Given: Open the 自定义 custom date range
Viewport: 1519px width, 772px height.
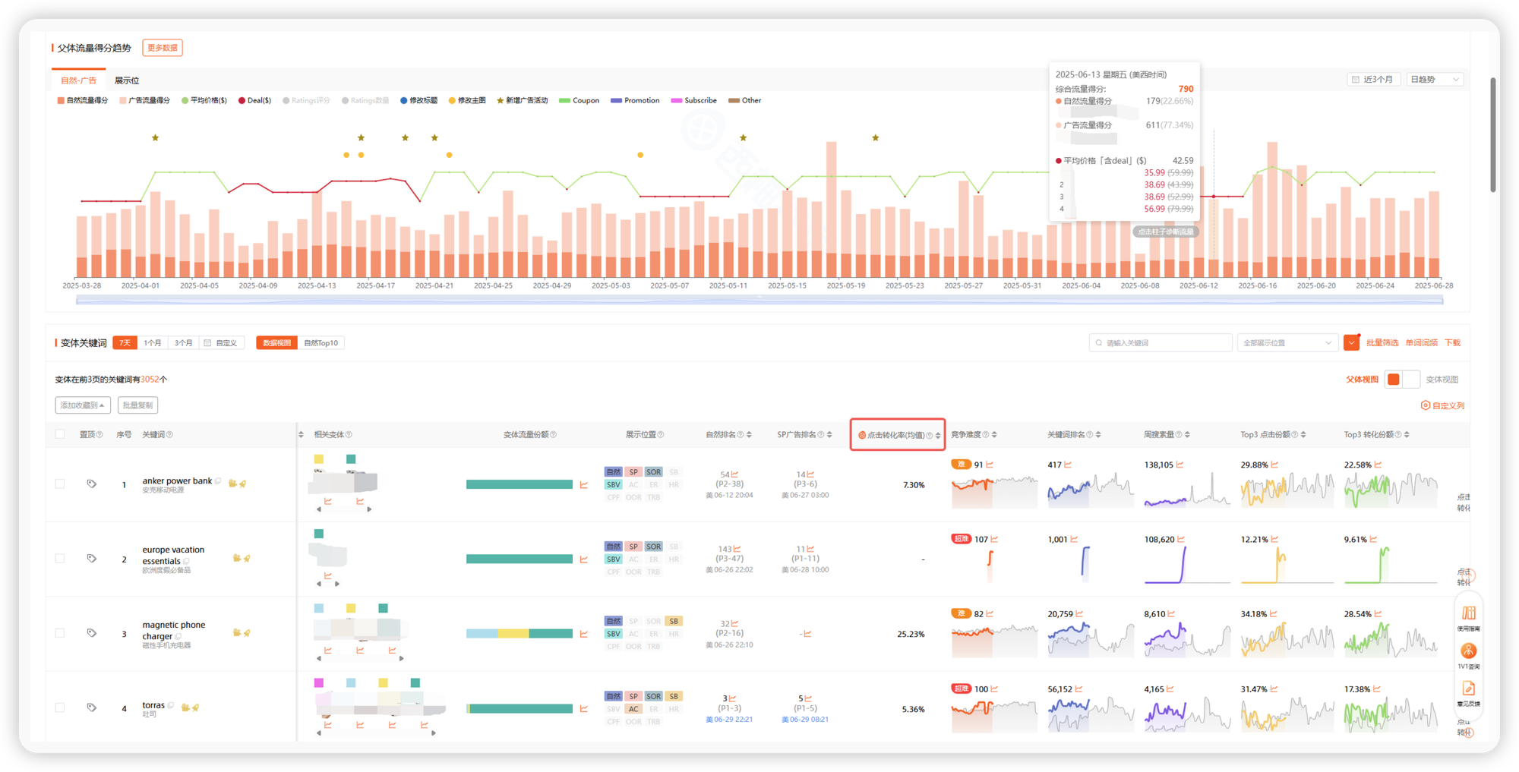Looking at the screenshot, I should coord(221,343).
